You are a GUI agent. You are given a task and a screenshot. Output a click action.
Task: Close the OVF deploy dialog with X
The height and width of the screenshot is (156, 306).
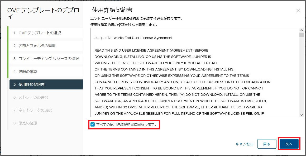pos(298,11)
